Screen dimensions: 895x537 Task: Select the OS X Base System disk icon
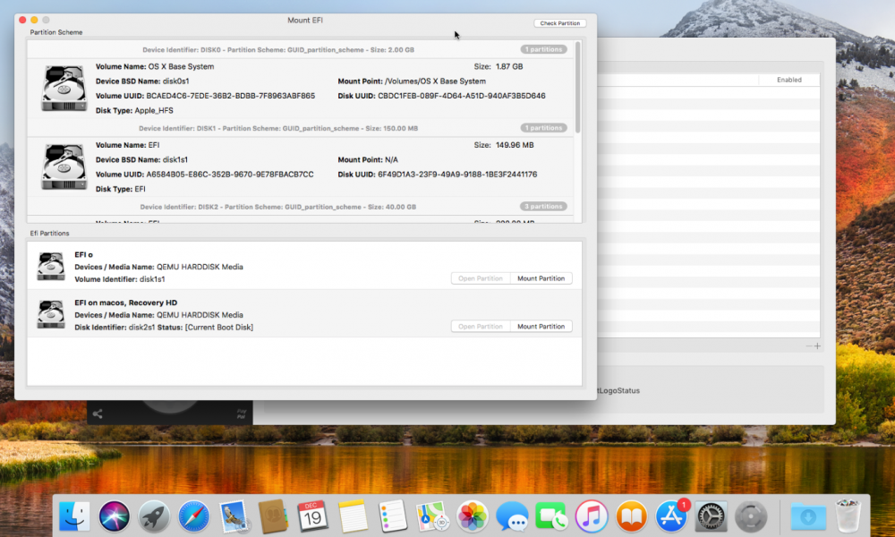point(64,88)
